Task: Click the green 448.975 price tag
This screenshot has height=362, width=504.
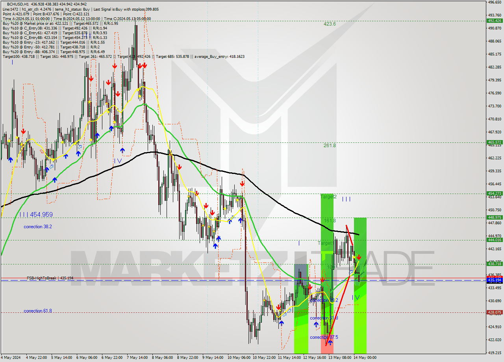Action: coord(495,218)
